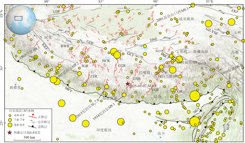Image resolution: width=245 pixels, height=143 pixels.
Task: Click the DNF fault label
Action: click(x=153, y=40)
